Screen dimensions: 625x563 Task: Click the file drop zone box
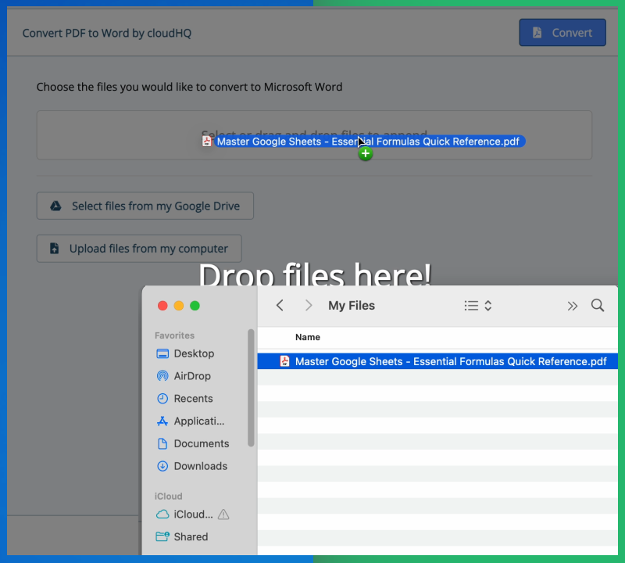[x=314, y=134]
